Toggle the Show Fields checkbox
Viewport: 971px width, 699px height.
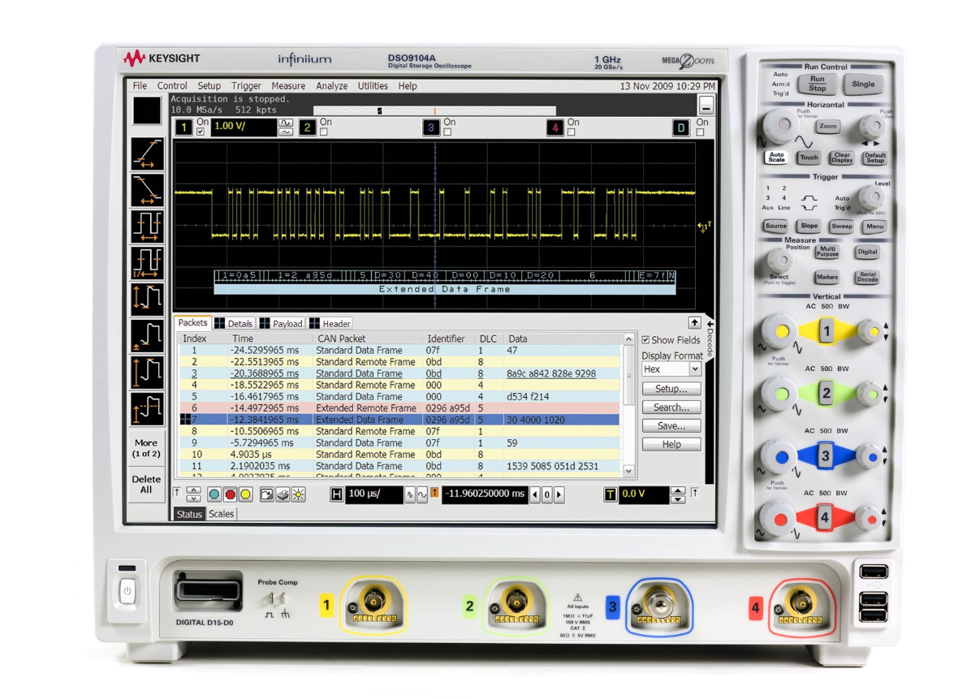click(x=646, y=340)
